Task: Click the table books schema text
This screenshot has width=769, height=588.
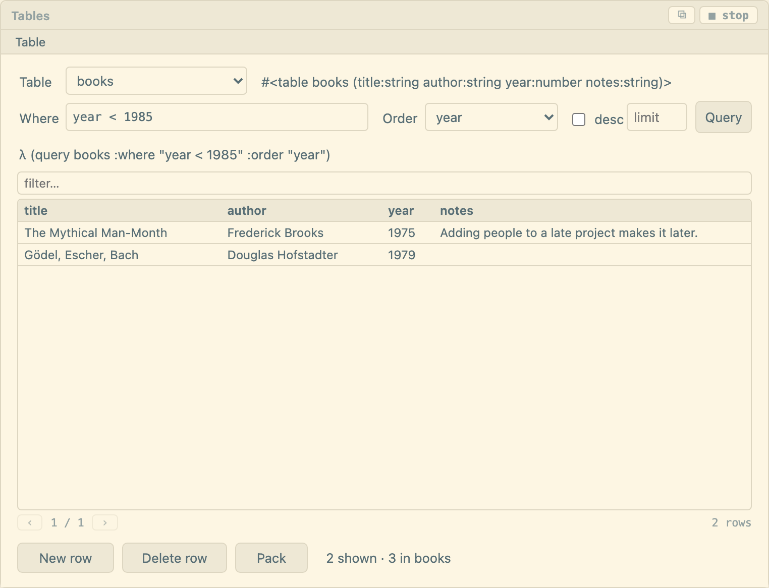Action: [x=466, y=82]
